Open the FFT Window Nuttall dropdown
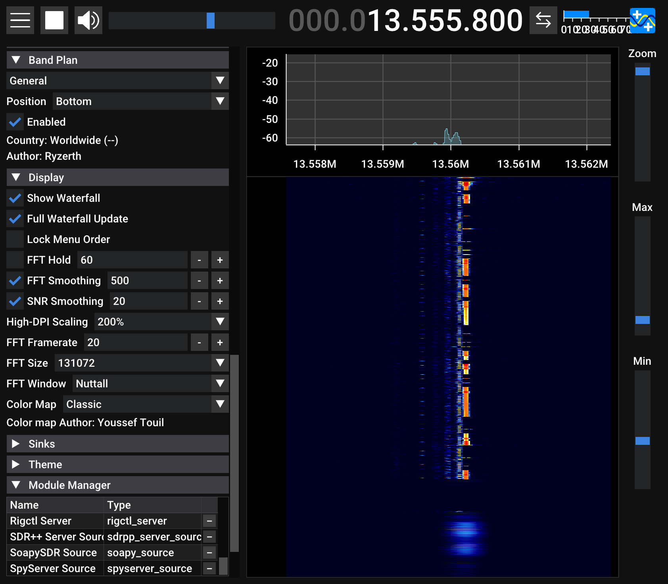 tap(151, 383)
